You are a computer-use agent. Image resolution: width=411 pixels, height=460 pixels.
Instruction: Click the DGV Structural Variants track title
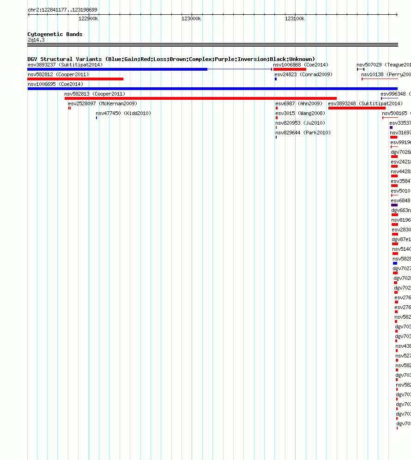coord(171,59)
